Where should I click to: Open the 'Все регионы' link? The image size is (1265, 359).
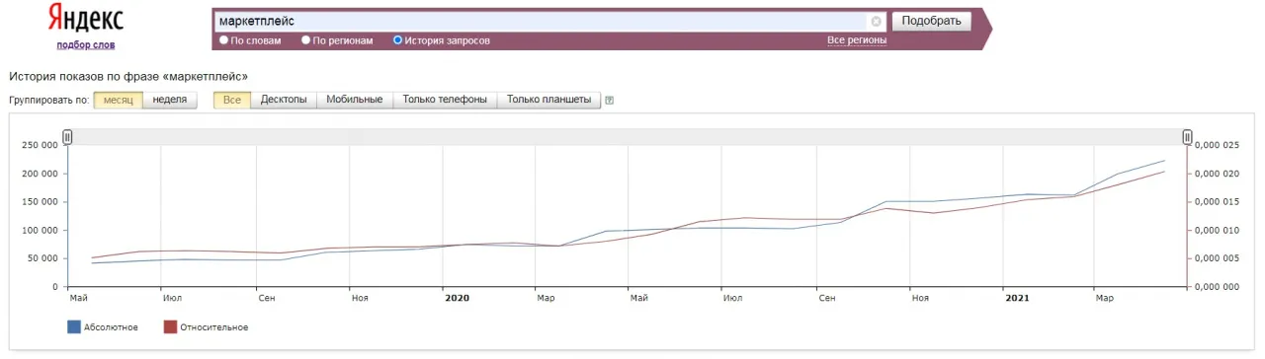click(x=857, y=40)
